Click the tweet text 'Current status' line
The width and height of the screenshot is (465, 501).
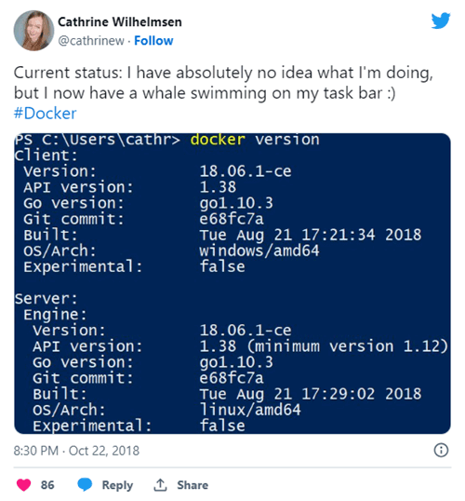tap(223, 73)
